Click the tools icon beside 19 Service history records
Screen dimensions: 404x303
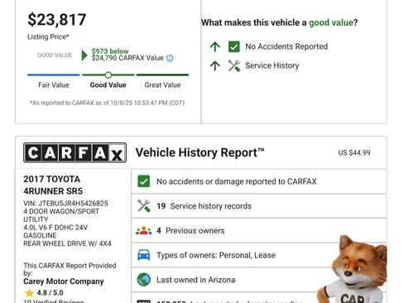coord(143,206)
